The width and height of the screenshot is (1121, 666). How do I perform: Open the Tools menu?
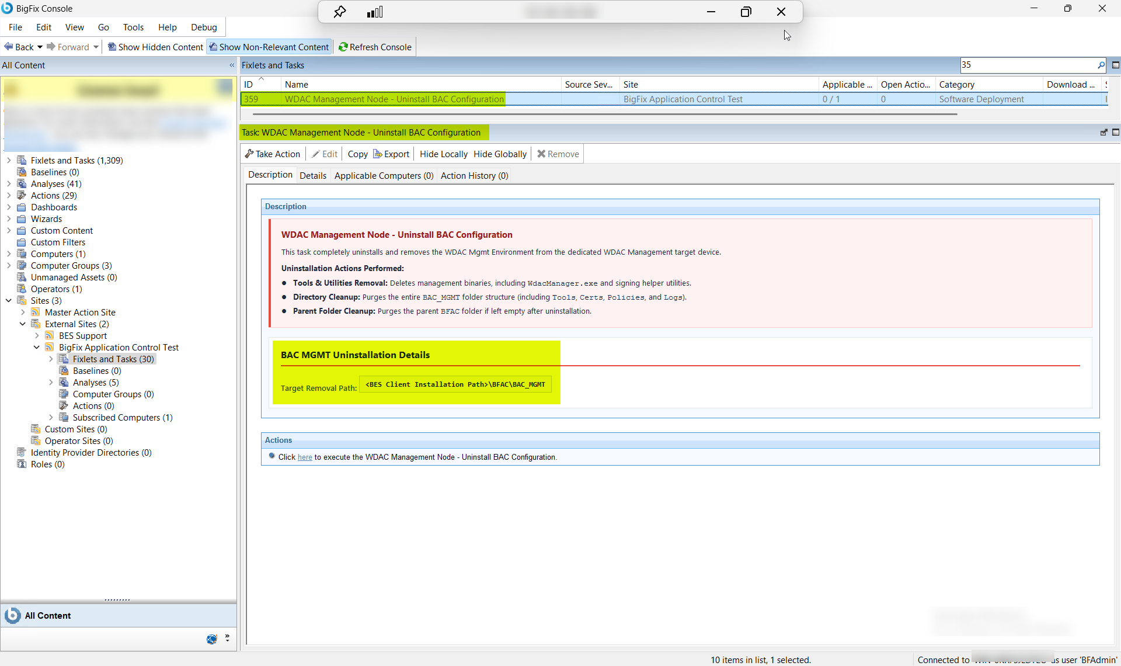pyautogui.click(x=133, y=27)
